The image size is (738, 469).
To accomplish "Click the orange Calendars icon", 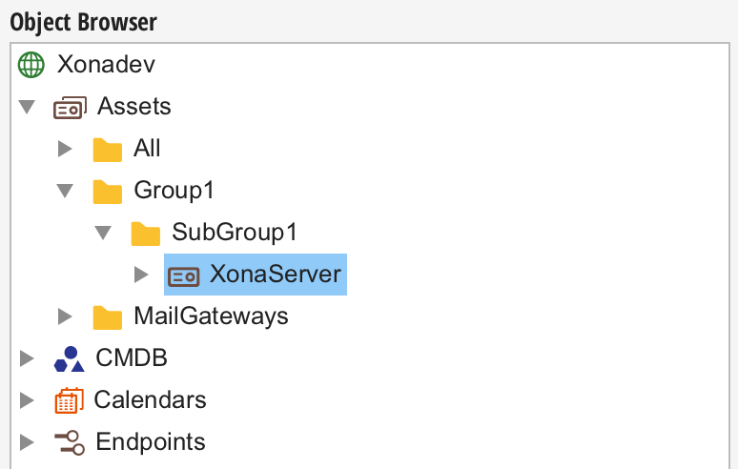I will tap(70, 400).
